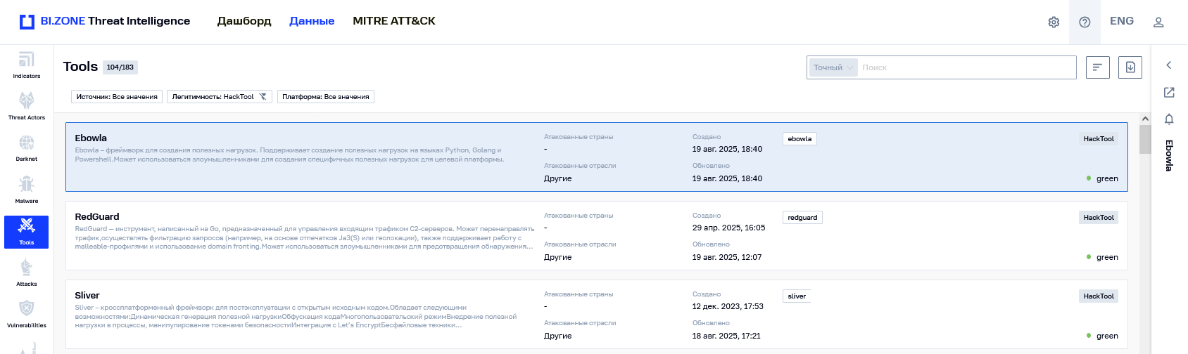Open the Attacks sidebar section

pos(26,273)
